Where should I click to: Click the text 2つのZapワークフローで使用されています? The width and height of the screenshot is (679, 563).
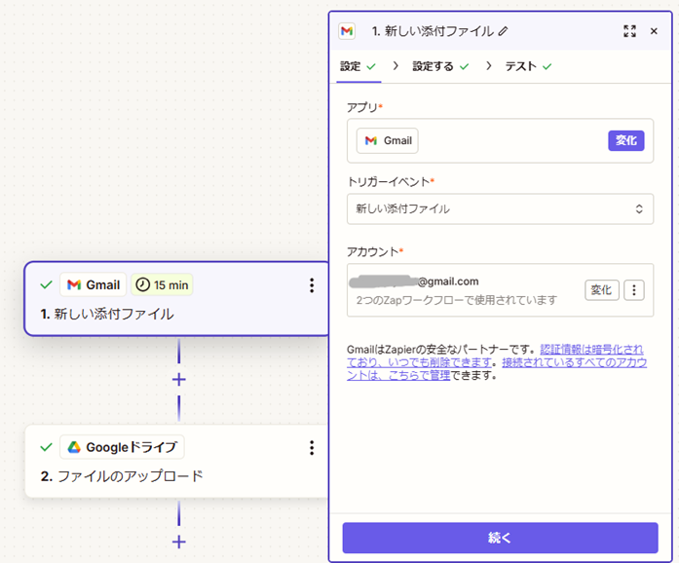point(457,300)
